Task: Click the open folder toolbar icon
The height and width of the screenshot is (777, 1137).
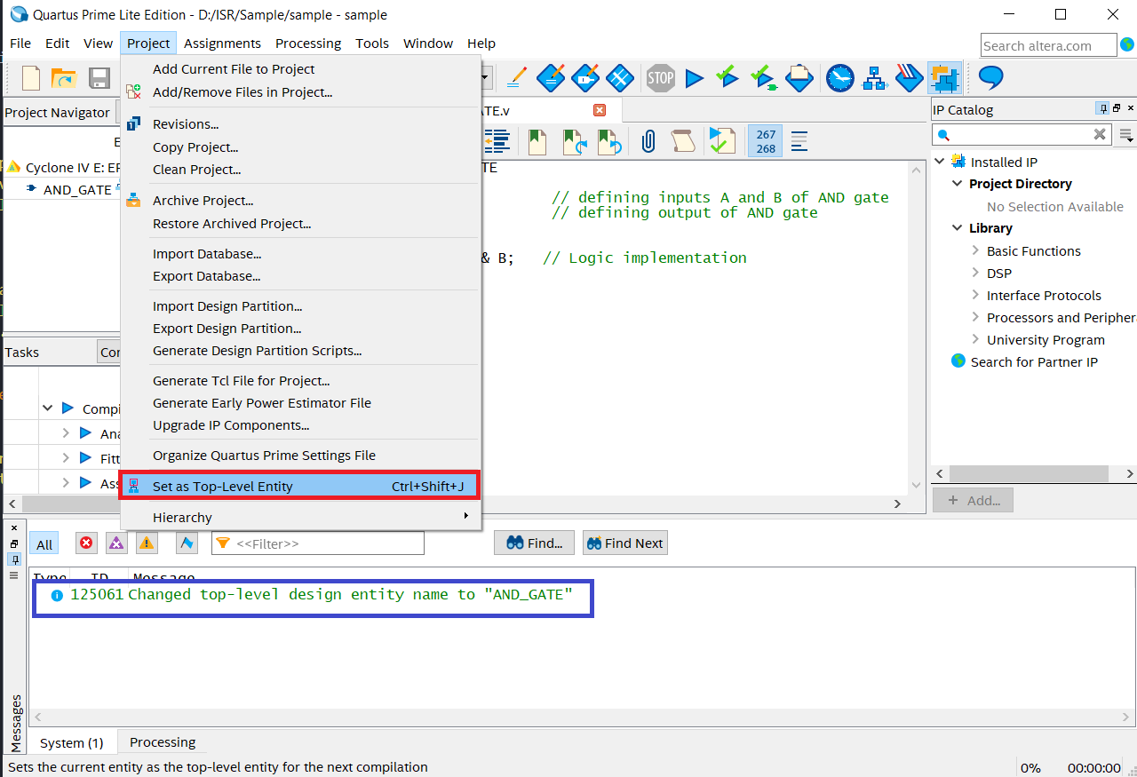Action: [x=64, y=78]
